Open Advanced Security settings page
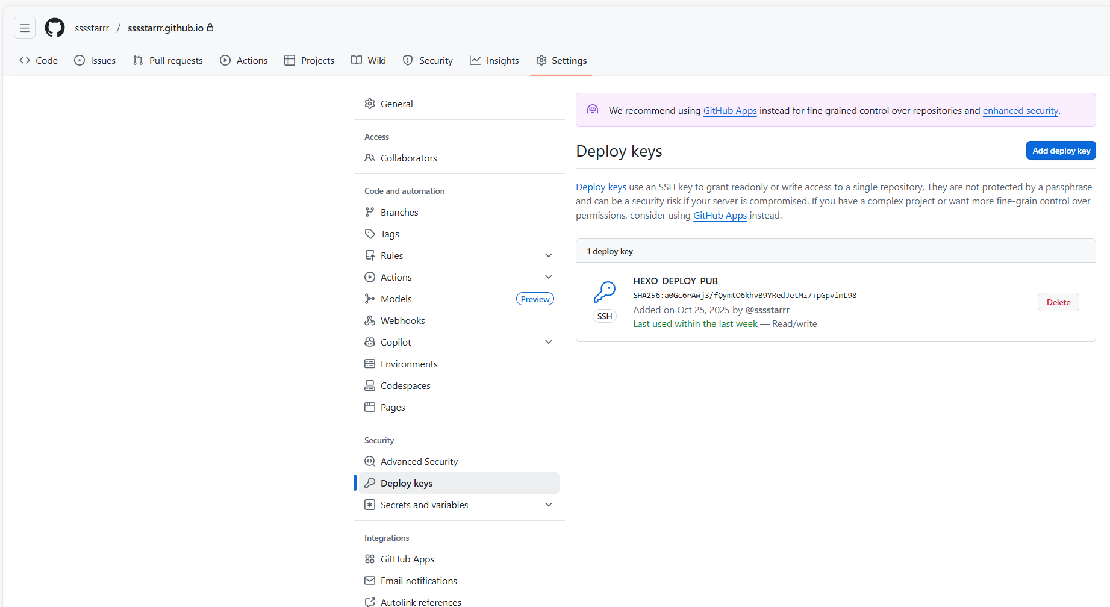This screenshot has width=1110, height=607. tap(419, 461)
